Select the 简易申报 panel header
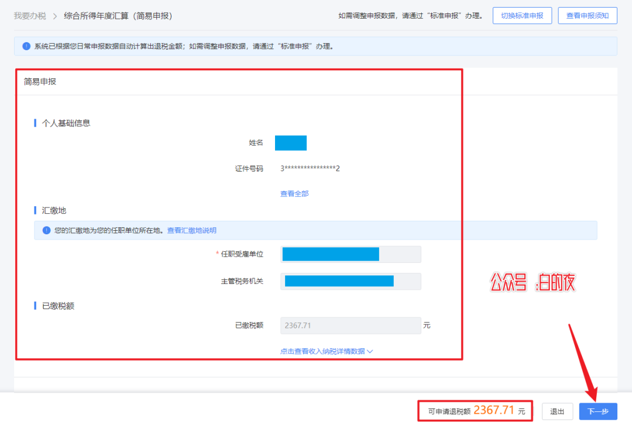This screenshot has width=632, height=426. (x=40, y=82)
